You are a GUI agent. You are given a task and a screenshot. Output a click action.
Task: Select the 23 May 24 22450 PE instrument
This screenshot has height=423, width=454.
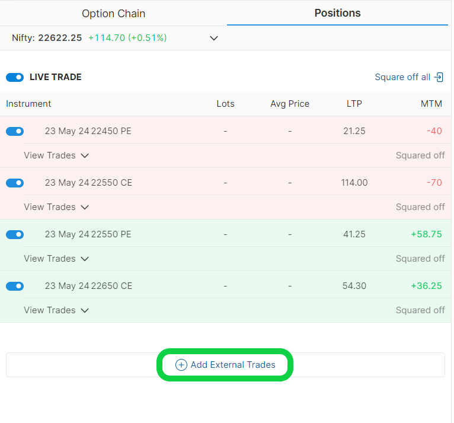tap(88, 131)
